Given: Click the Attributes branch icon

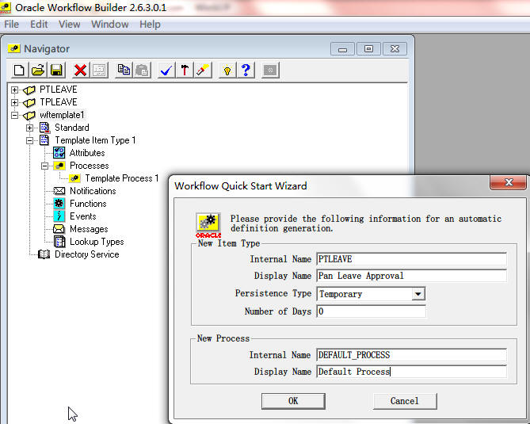Looking at the screenshot, I should pyautogui.click(x=59, y=153).
